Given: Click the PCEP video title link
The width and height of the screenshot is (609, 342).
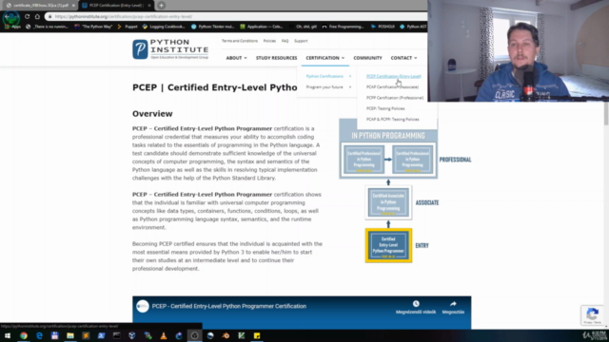Looking at the screenshot, I should point(229,306).
